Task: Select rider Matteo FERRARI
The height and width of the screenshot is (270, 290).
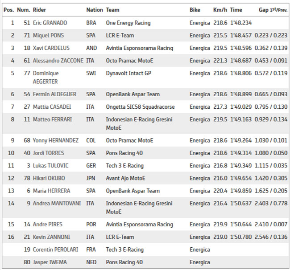Action: (52, 119)
